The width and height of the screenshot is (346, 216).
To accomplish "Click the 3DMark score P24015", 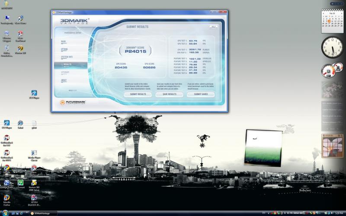I will tap(135, 51).
